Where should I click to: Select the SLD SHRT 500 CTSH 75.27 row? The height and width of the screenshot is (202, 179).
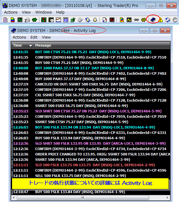(91, 111)
